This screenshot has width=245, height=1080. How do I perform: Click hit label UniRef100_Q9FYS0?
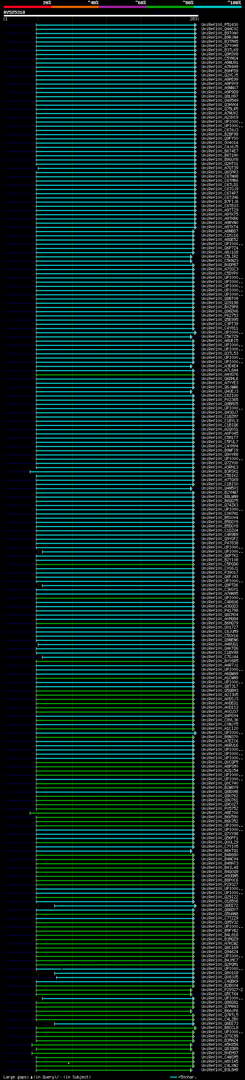(x=219, y=138)
